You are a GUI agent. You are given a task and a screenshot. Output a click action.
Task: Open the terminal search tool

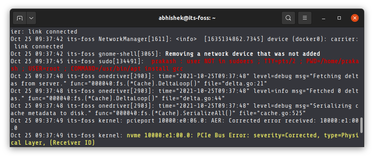[x=288, y=18]
